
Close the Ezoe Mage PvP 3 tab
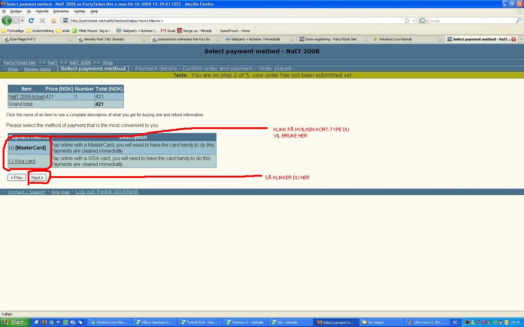click(x=70, y=39)
